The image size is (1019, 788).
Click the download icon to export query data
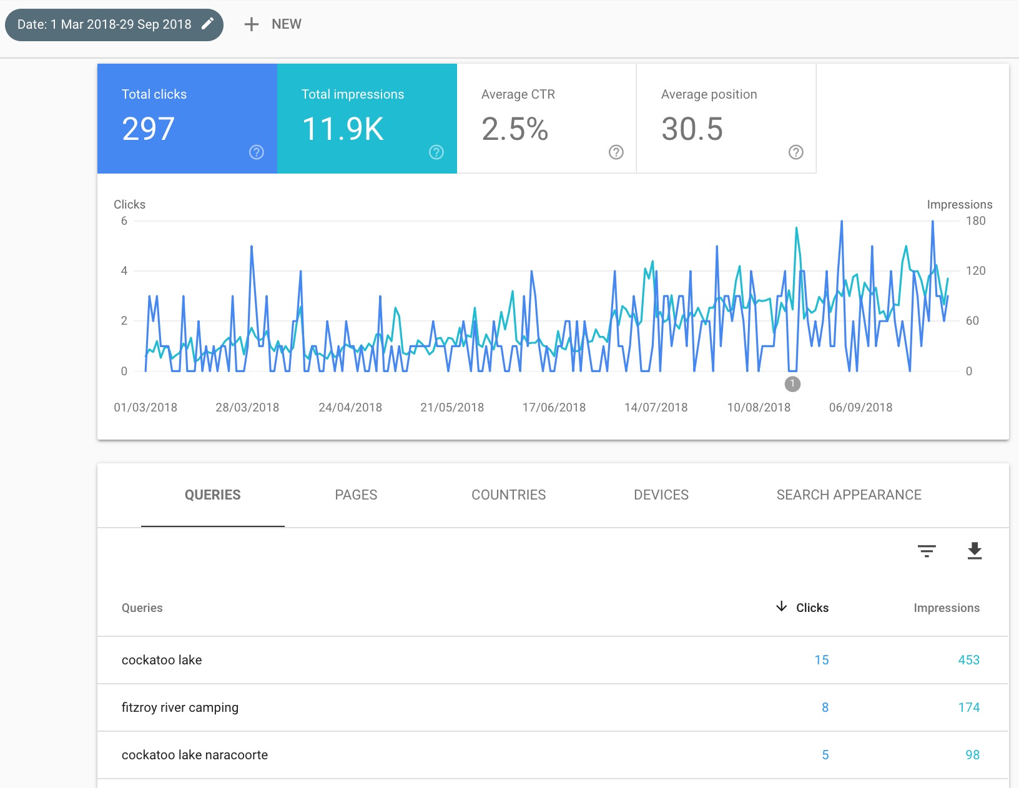coord(974,551)
